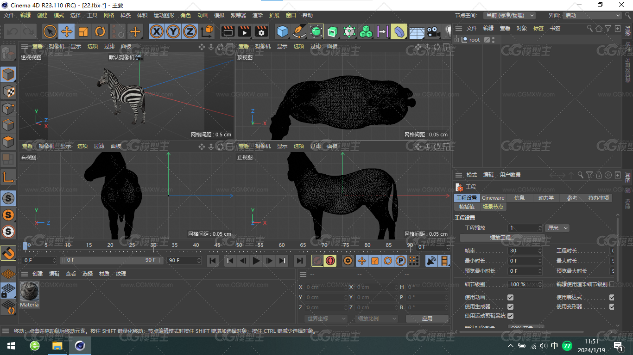Add a Camera object from toolbar
Screen dimensions: 633x355
pyautogui.click(x=433, y=31)
